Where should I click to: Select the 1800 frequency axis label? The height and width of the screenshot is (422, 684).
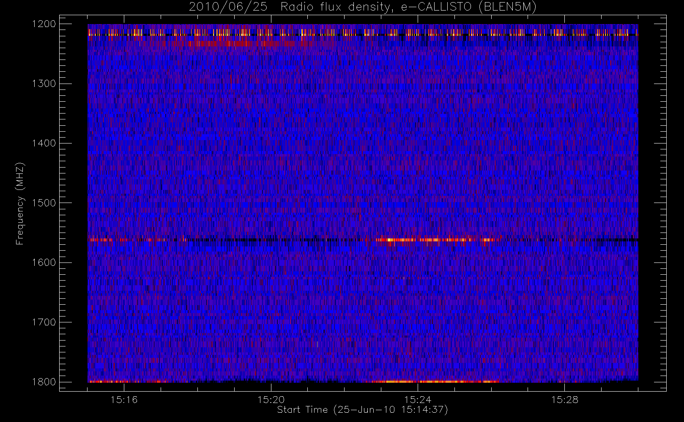[44, 382]
